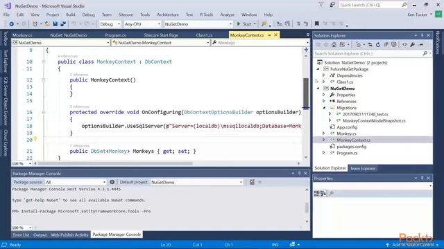
Task: Click the New Project toolbar icon
Action: point(35,24)
